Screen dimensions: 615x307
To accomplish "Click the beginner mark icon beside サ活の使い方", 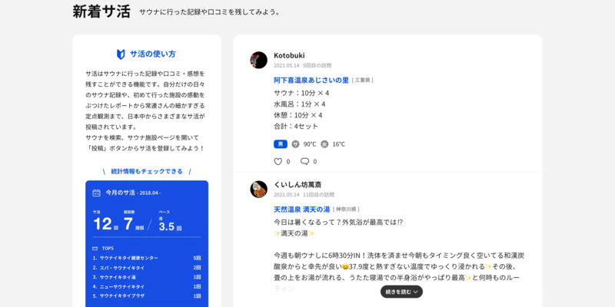I will point(121,54).
